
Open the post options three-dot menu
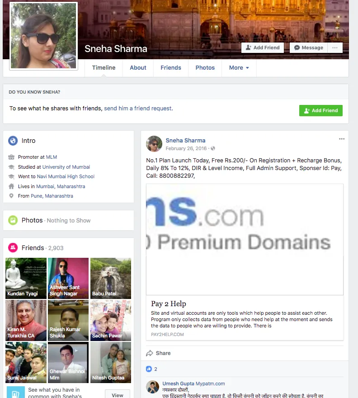pos(342,139)
